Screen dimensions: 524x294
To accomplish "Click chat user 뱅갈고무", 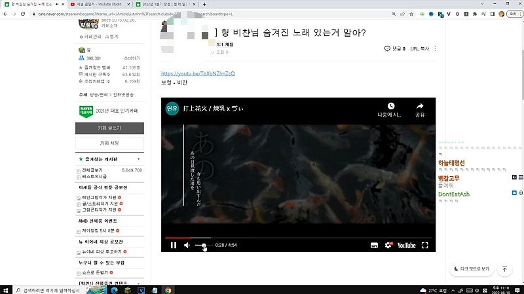I will tap(449, 178).
